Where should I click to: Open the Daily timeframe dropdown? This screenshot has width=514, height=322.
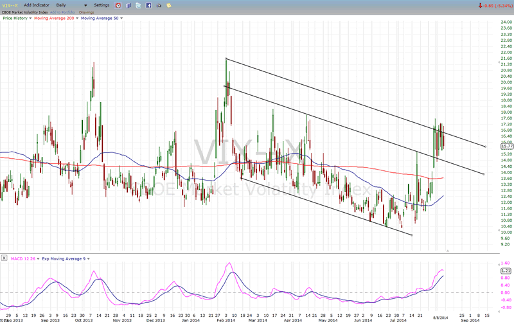[x=85, y=5]
